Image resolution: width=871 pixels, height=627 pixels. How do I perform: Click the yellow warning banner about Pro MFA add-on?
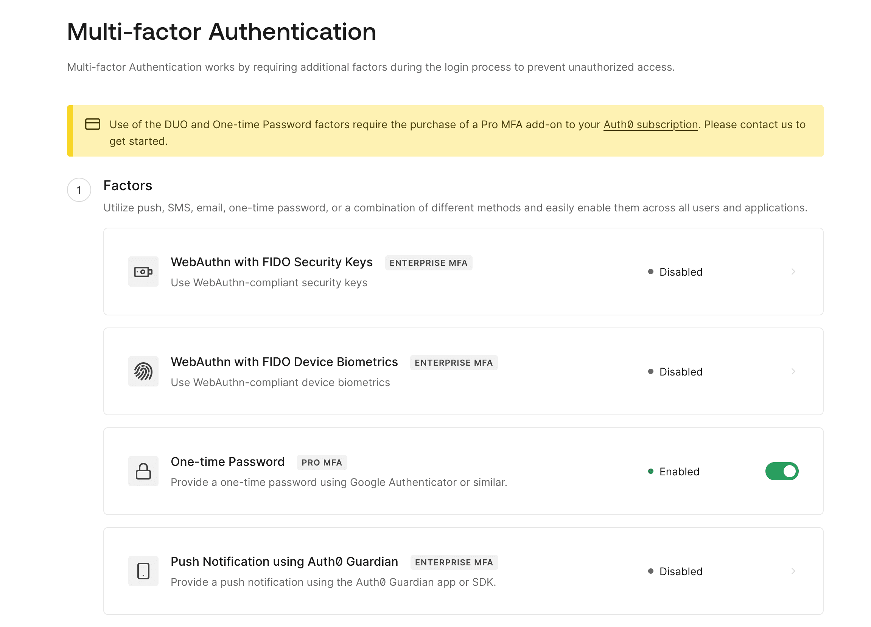tap(445, 130)
